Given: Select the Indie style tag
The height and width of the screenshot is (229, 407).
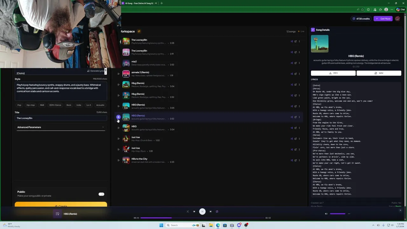Looking at the screenshot, I should pyautogui.click(x=79, y=105).
